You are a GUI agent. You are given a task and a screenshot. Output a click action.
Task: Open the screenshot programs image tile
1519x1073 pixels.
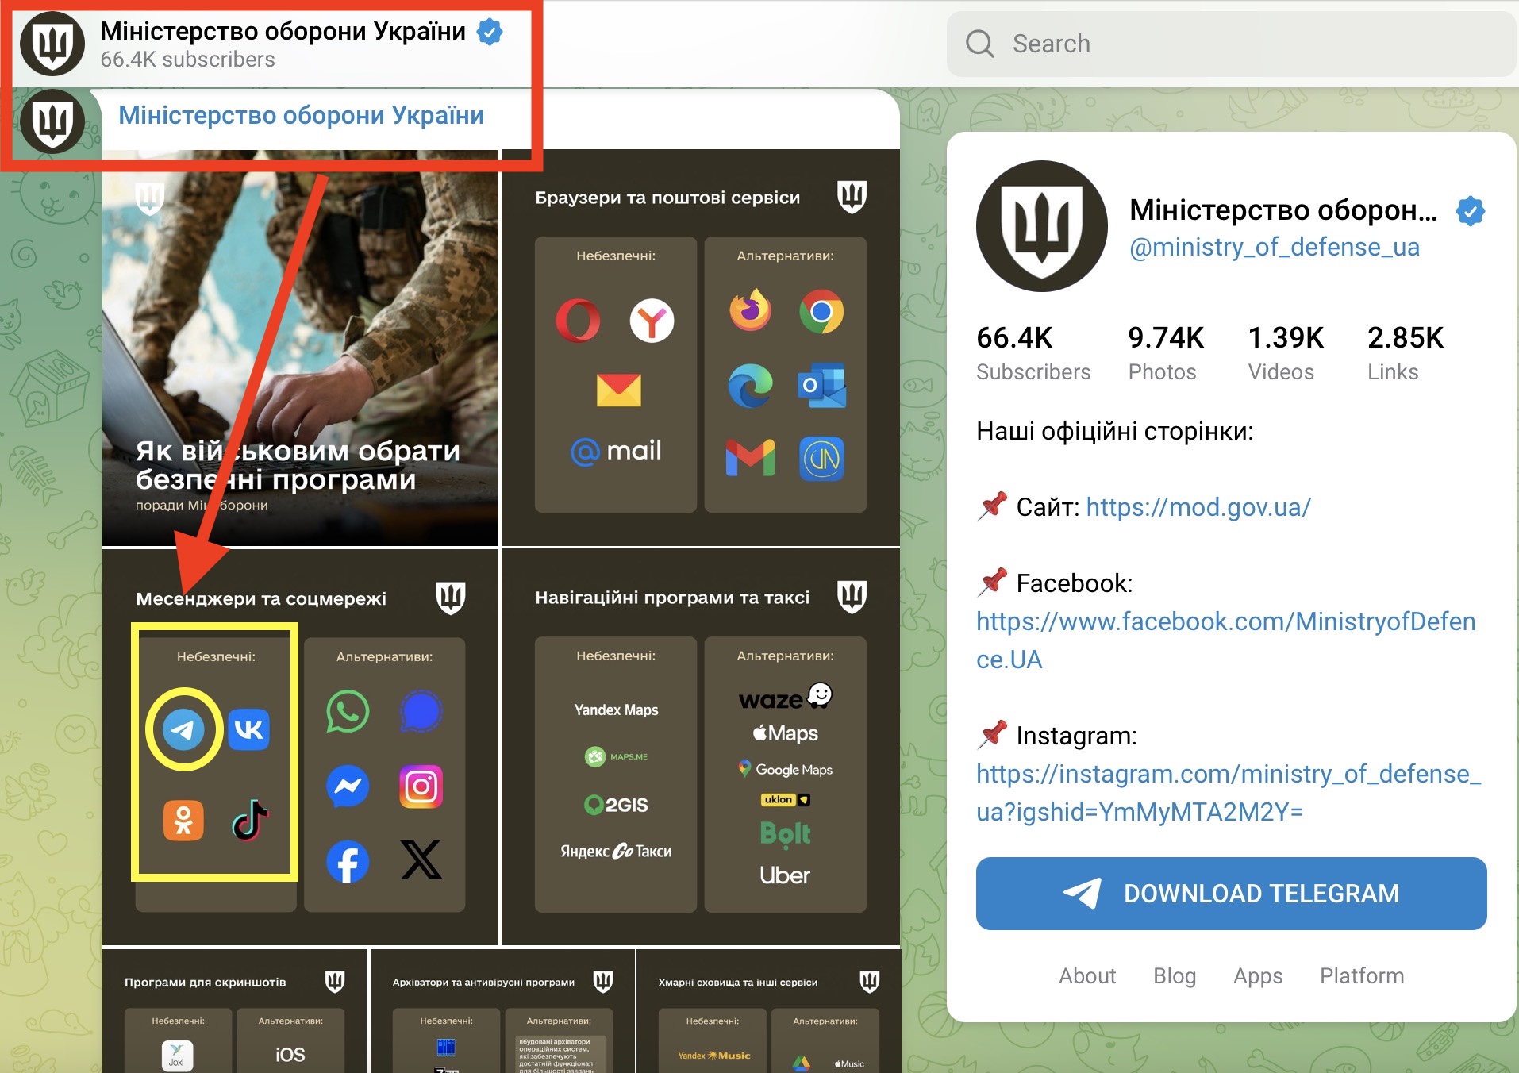point(234,1011)
